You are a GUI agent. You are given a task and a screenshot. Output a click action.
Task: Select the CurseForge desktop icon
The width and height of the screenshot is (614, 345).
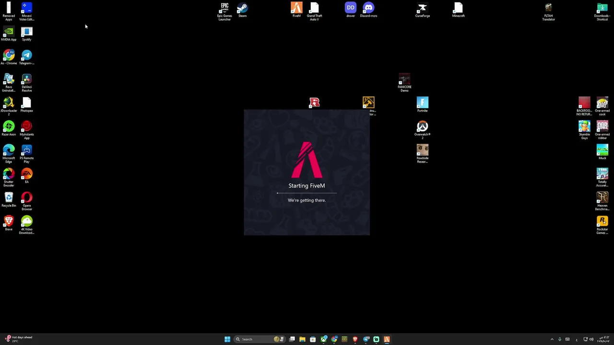click(x=422, y=10)
